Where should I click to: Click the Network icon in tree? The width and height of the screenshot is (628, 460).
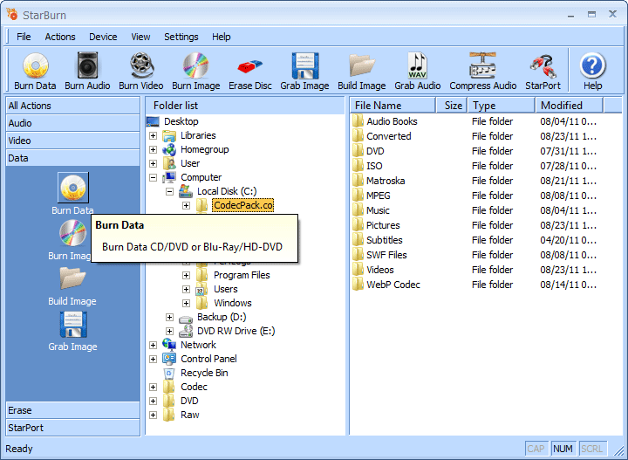[169, 345]
